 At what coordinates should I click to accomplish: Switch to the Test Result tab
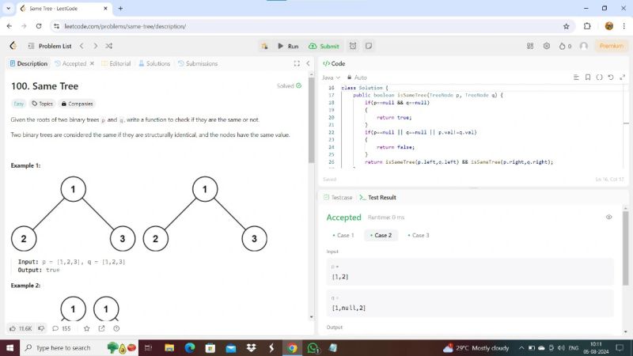378,197
